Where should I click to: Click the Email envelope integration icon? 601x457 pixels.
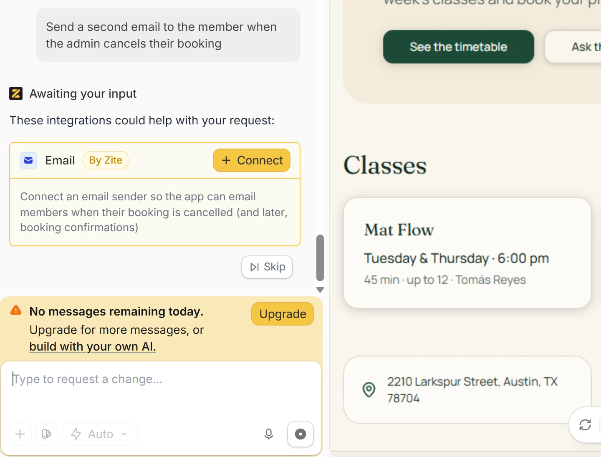(28, 160)
